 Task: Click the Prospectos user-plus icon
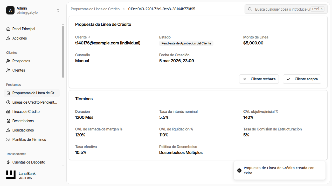(8, 61)
